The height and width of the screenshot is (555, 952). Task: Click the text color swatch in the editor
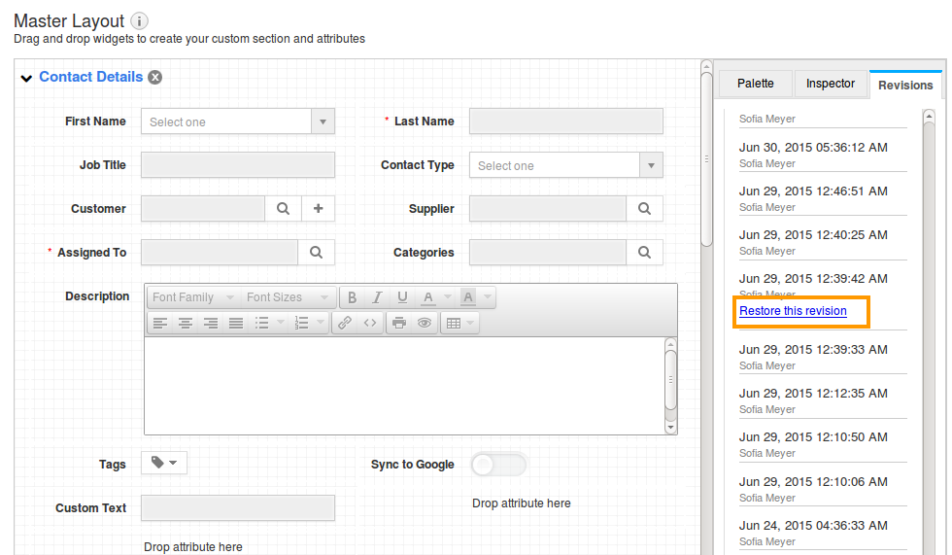point(428,297)
